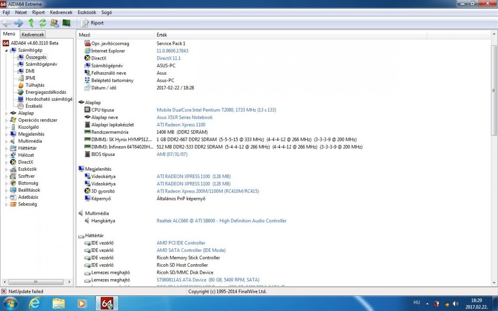Open the Eszközök menu
Viewport: 498px width, 311px height.
(87, 13)
